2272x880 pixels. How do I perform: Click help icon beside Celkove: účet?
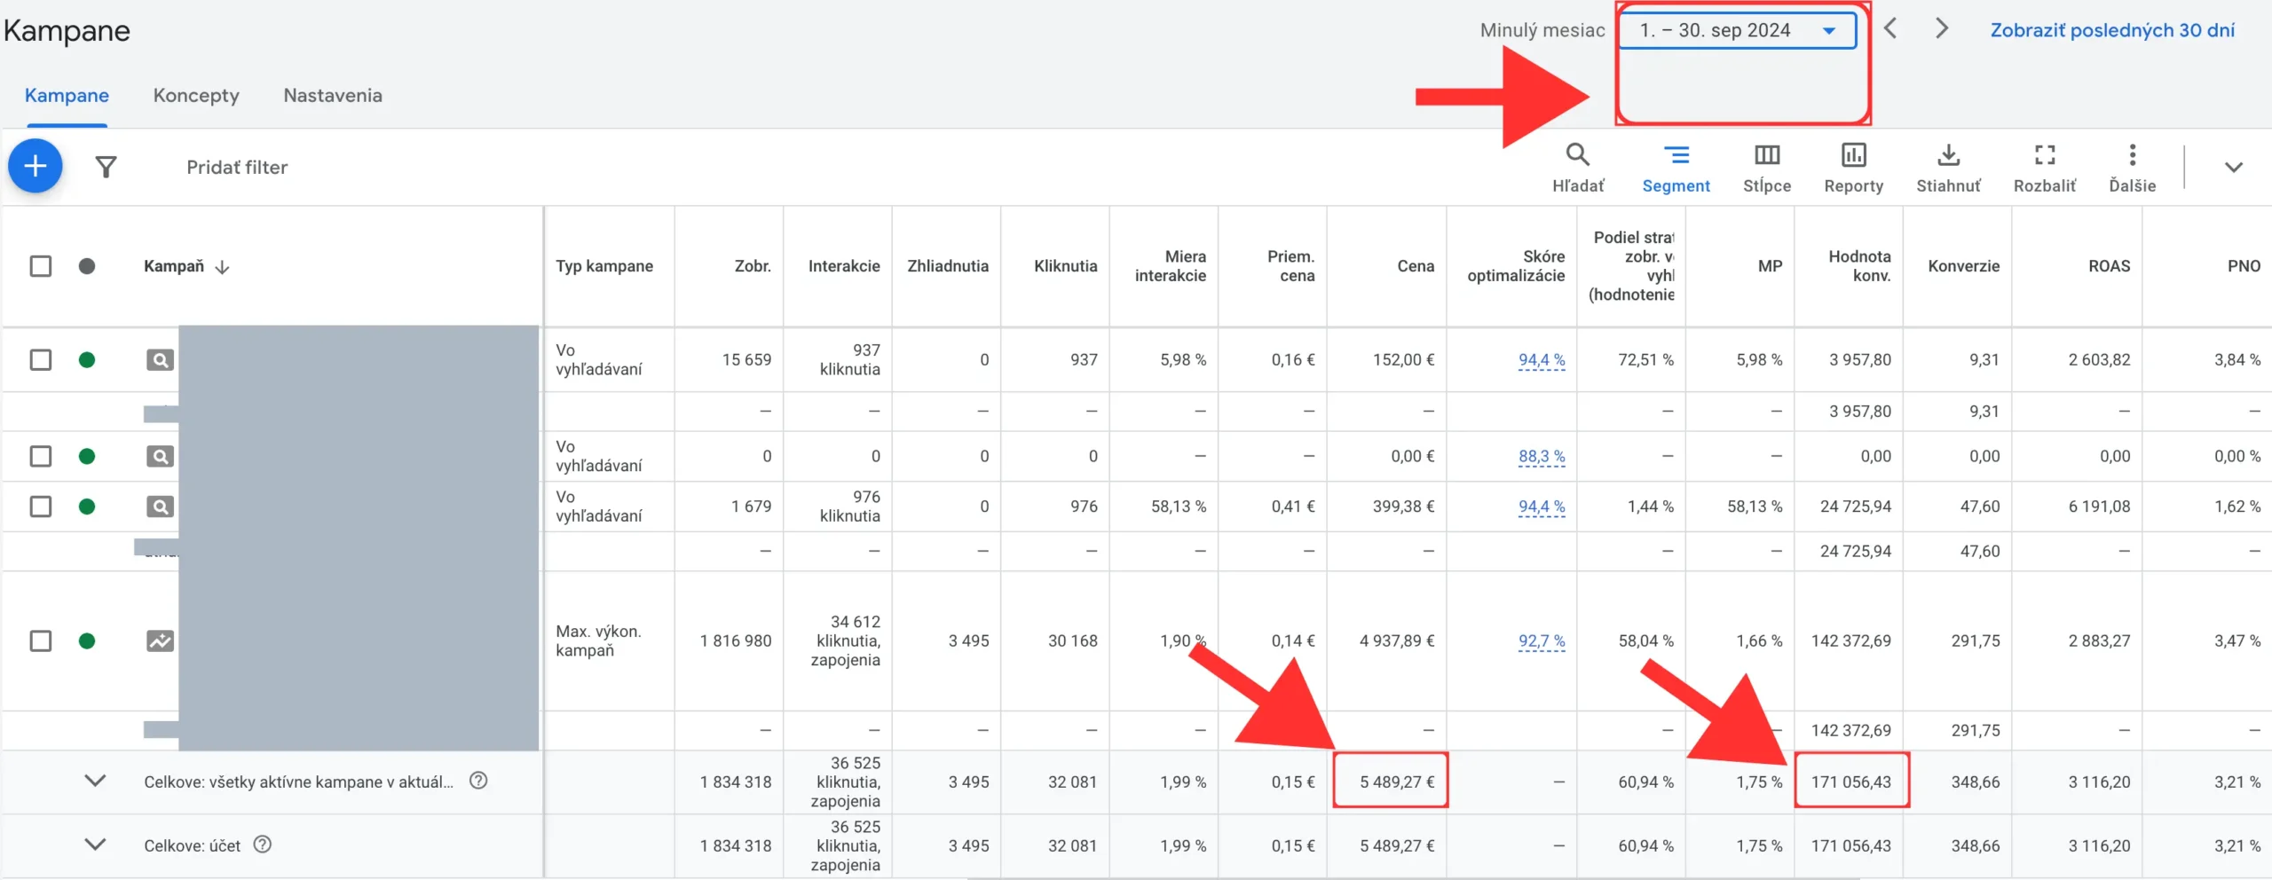pos(262,845)
